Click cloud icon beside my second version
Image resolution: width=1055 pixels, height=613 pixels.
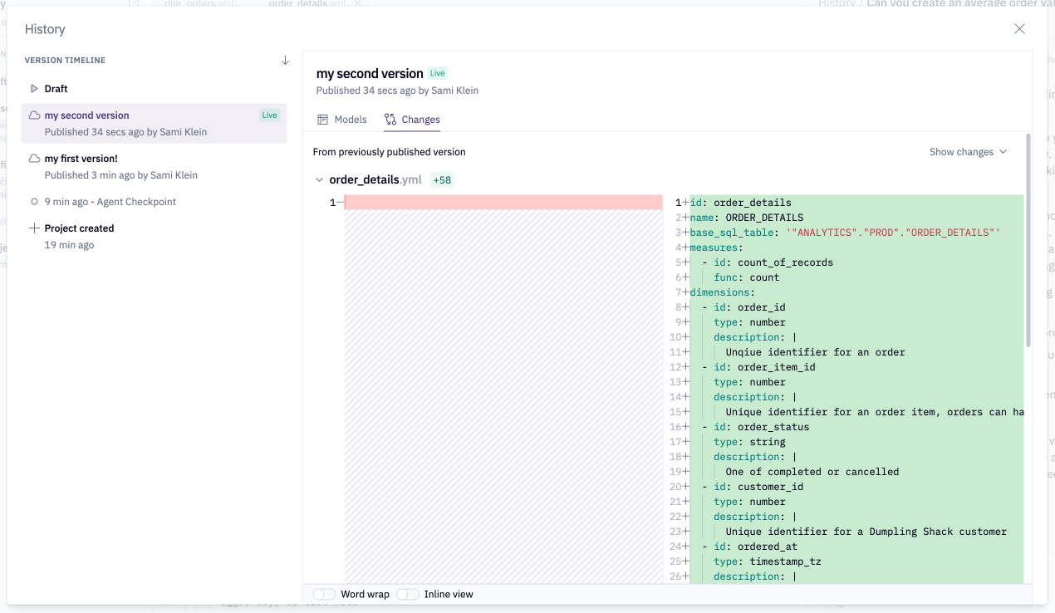[x=34, y=115]
